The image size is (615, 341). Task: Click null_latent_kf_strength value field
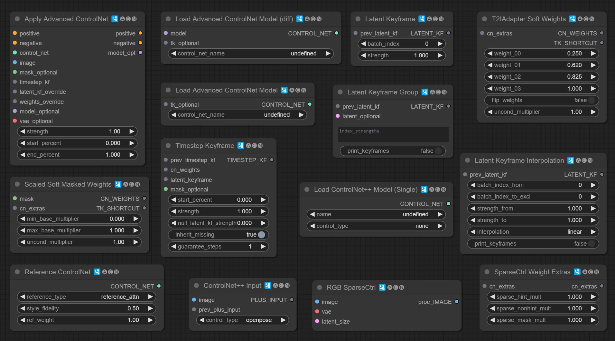218,223
